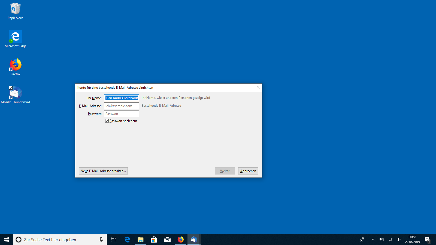The width and height of the screenshot is (436, 245).
Task: Switch to Firefox in the taskbar
Action: (181, 240)
